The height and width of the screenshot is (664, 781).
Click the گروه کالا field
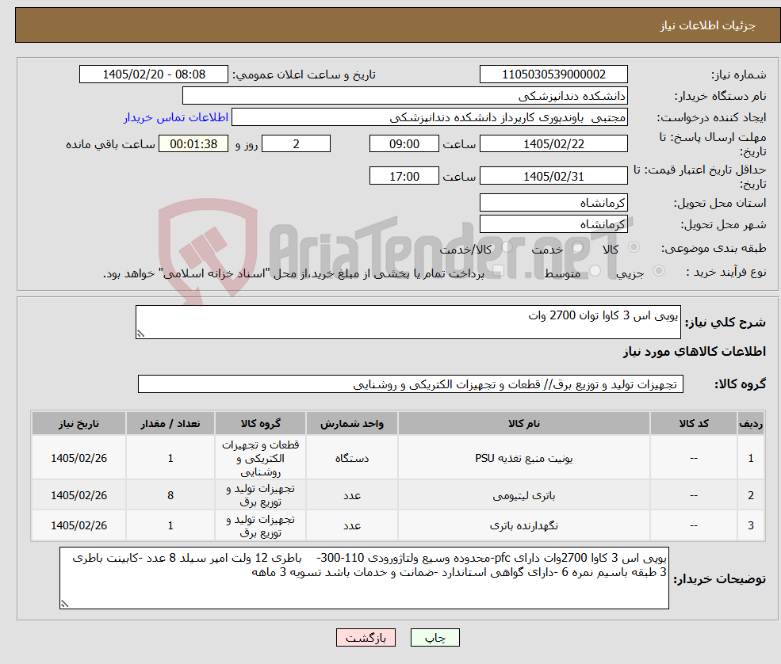(411, 384)
